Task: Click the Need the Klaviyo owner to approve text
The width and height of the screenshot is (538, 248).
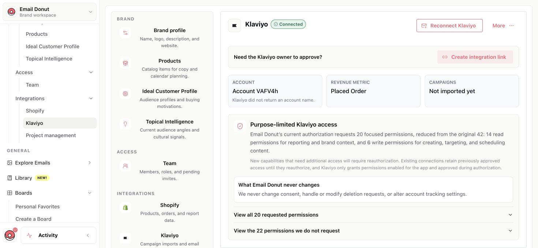Action: [x=278, y=57]
